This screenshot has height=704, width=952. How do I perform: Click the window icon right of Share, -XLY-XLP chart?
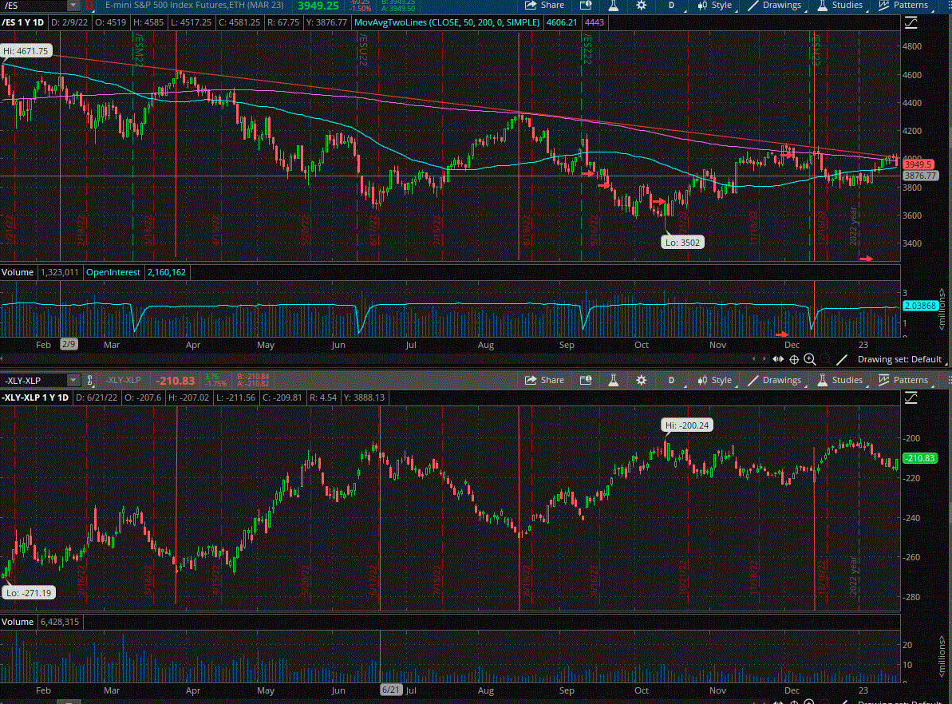pos(586,380)
